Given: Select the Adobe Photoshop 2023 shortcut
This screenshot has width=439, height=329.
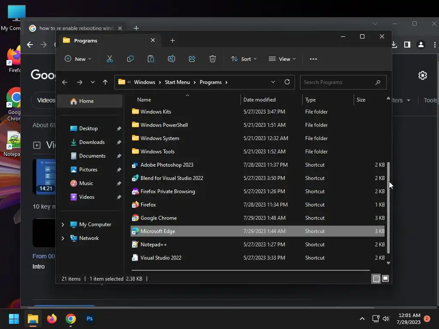Looking at the screenshot, I should 258,165.
